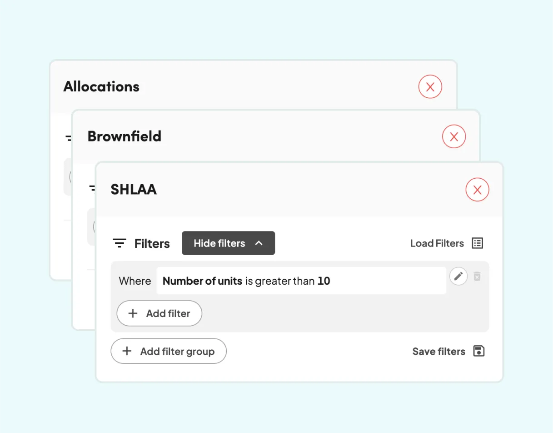Edit the filter using the pencil icon
This screenshot has height=433, width=553.
(x=458, y=276)
